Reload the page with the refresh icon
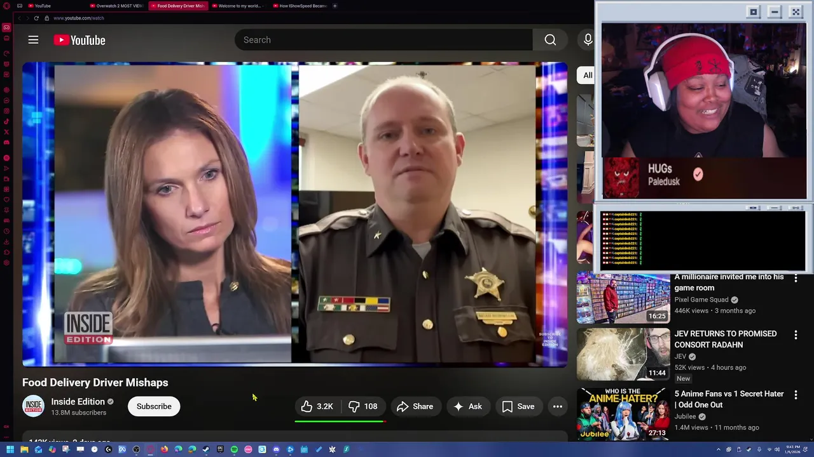Viewport: 814px width, 457px height. coord(36,18)
